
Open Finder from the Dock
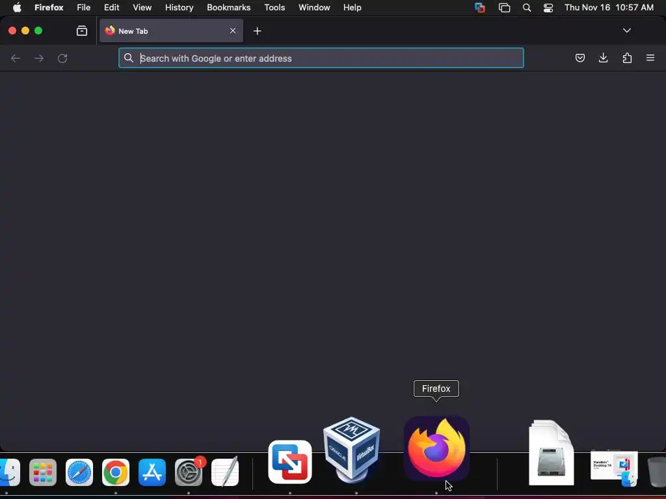pyautogui.click(x=8, y=472)
